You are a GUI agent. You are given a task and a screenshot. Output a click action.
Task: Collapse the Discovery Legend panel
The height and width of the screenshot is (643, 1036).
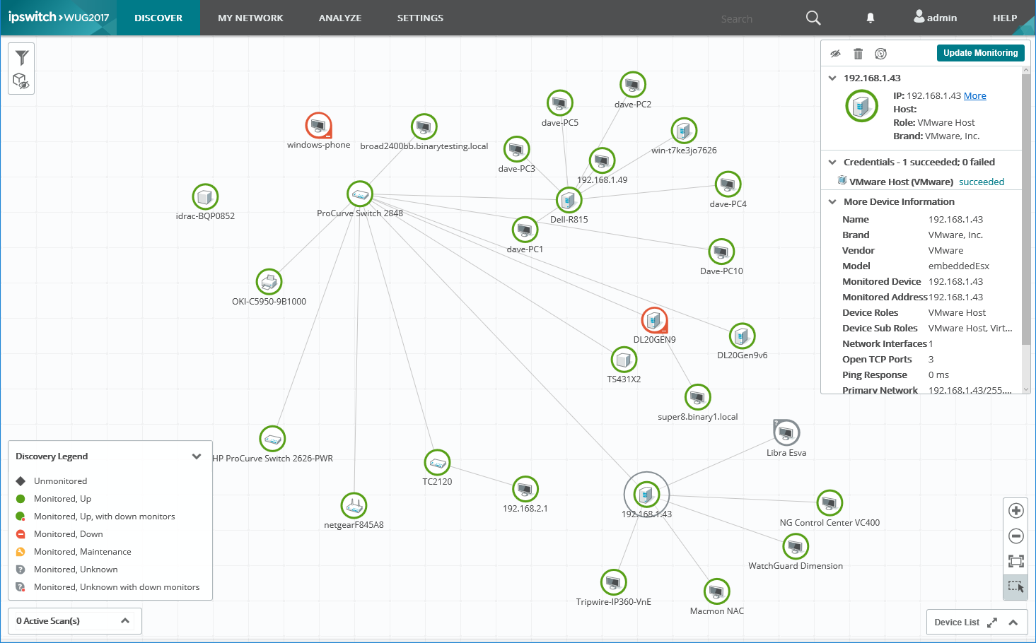pos(197,456)
